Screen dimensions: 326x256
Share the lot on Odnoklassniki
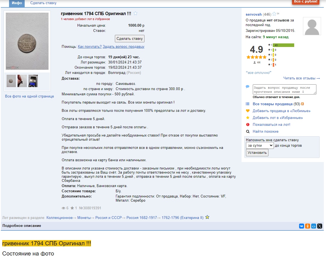(x=308, y=226)
